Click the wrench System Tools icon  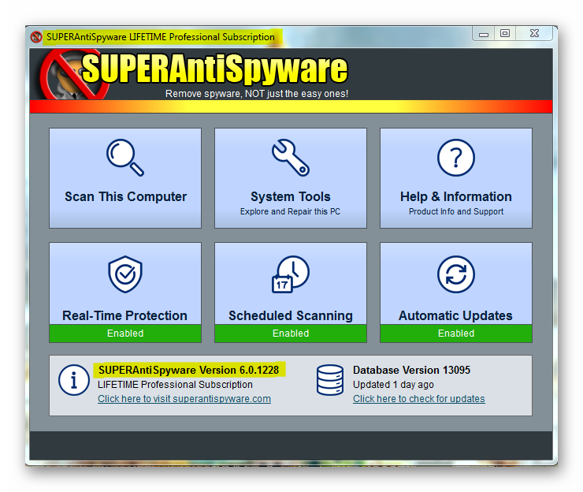(x=291, y=158)
